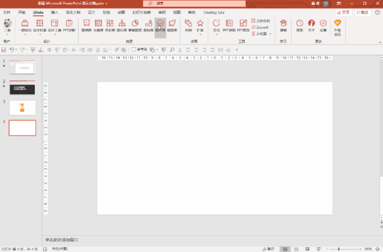Click the notes pane placeholder text

[62, 240]
